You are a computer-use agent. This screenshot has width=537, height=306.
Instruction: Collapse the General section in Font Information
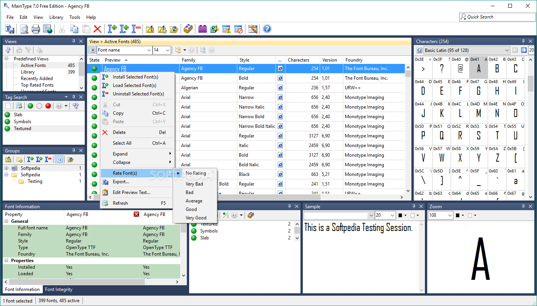tap(7, 221)
